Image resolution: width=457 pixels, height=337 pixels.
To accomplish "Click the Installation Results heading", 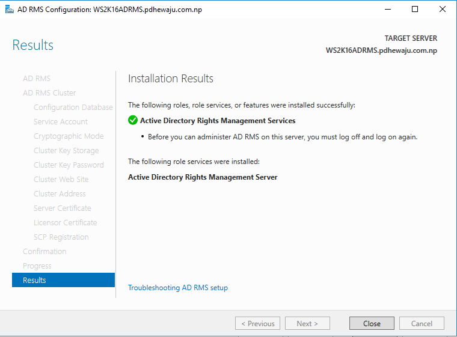I will coord(171,79).
